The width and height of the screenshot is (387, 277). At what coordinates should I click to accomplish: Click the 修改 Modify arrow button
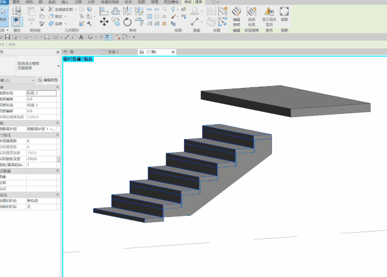pyautogui.click(x=4, y=16)
